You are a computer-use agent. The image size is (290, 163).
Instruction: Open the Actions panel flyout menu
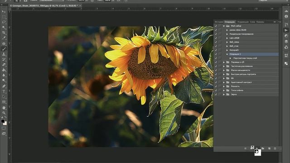[x=280, y=22]
